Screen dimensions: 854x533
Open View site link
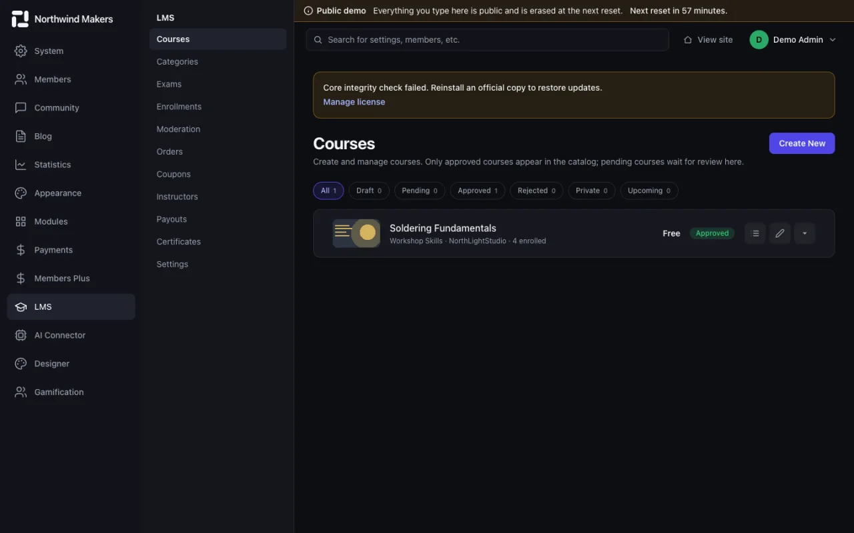pos(708,40)
